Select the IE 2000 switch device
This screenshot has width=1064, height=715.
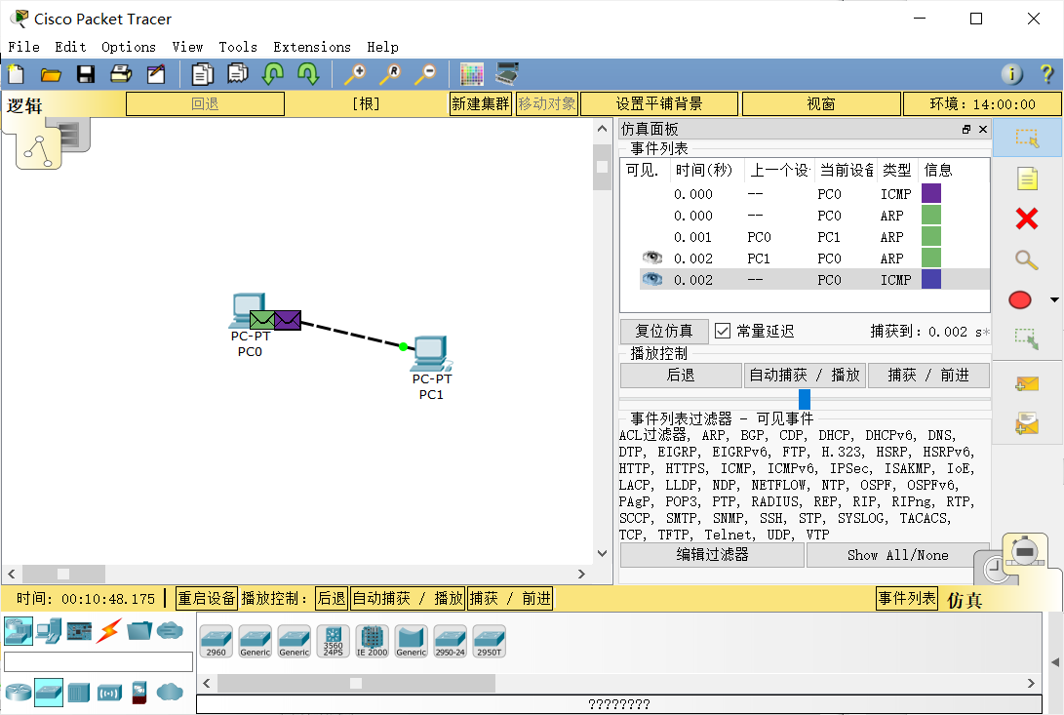click(372, 642)
